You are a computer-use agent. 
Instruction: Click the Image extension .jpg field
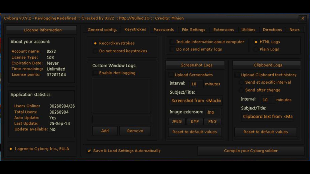(213, 112)
